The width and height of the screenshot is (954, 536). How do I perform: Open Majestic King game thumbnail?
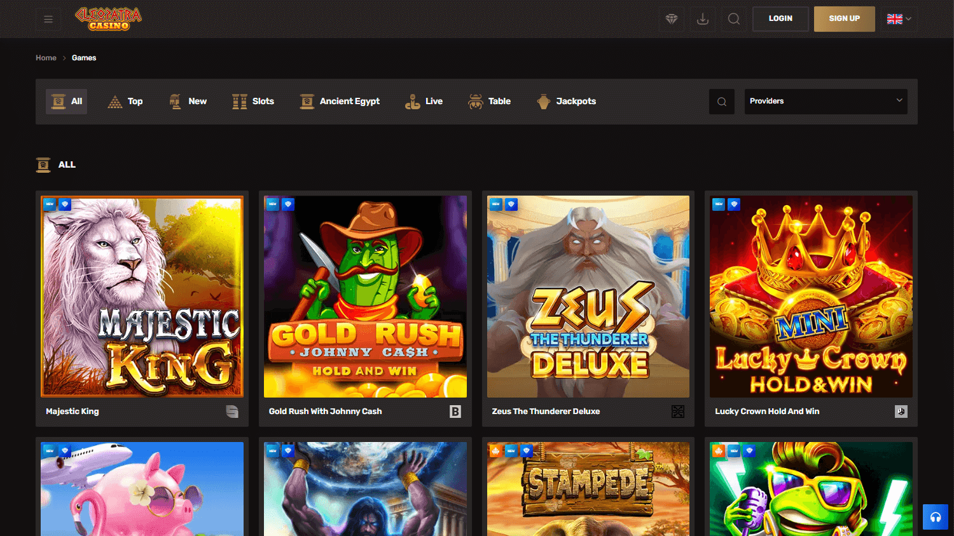tap(142, 297)
